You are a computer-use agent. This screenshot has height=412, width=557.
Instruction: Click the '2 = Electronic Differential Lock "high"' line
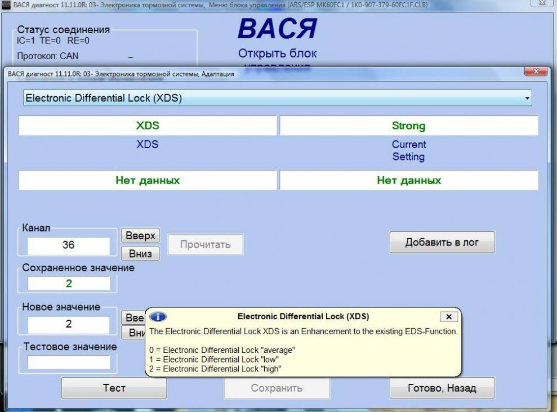point(215,369)
